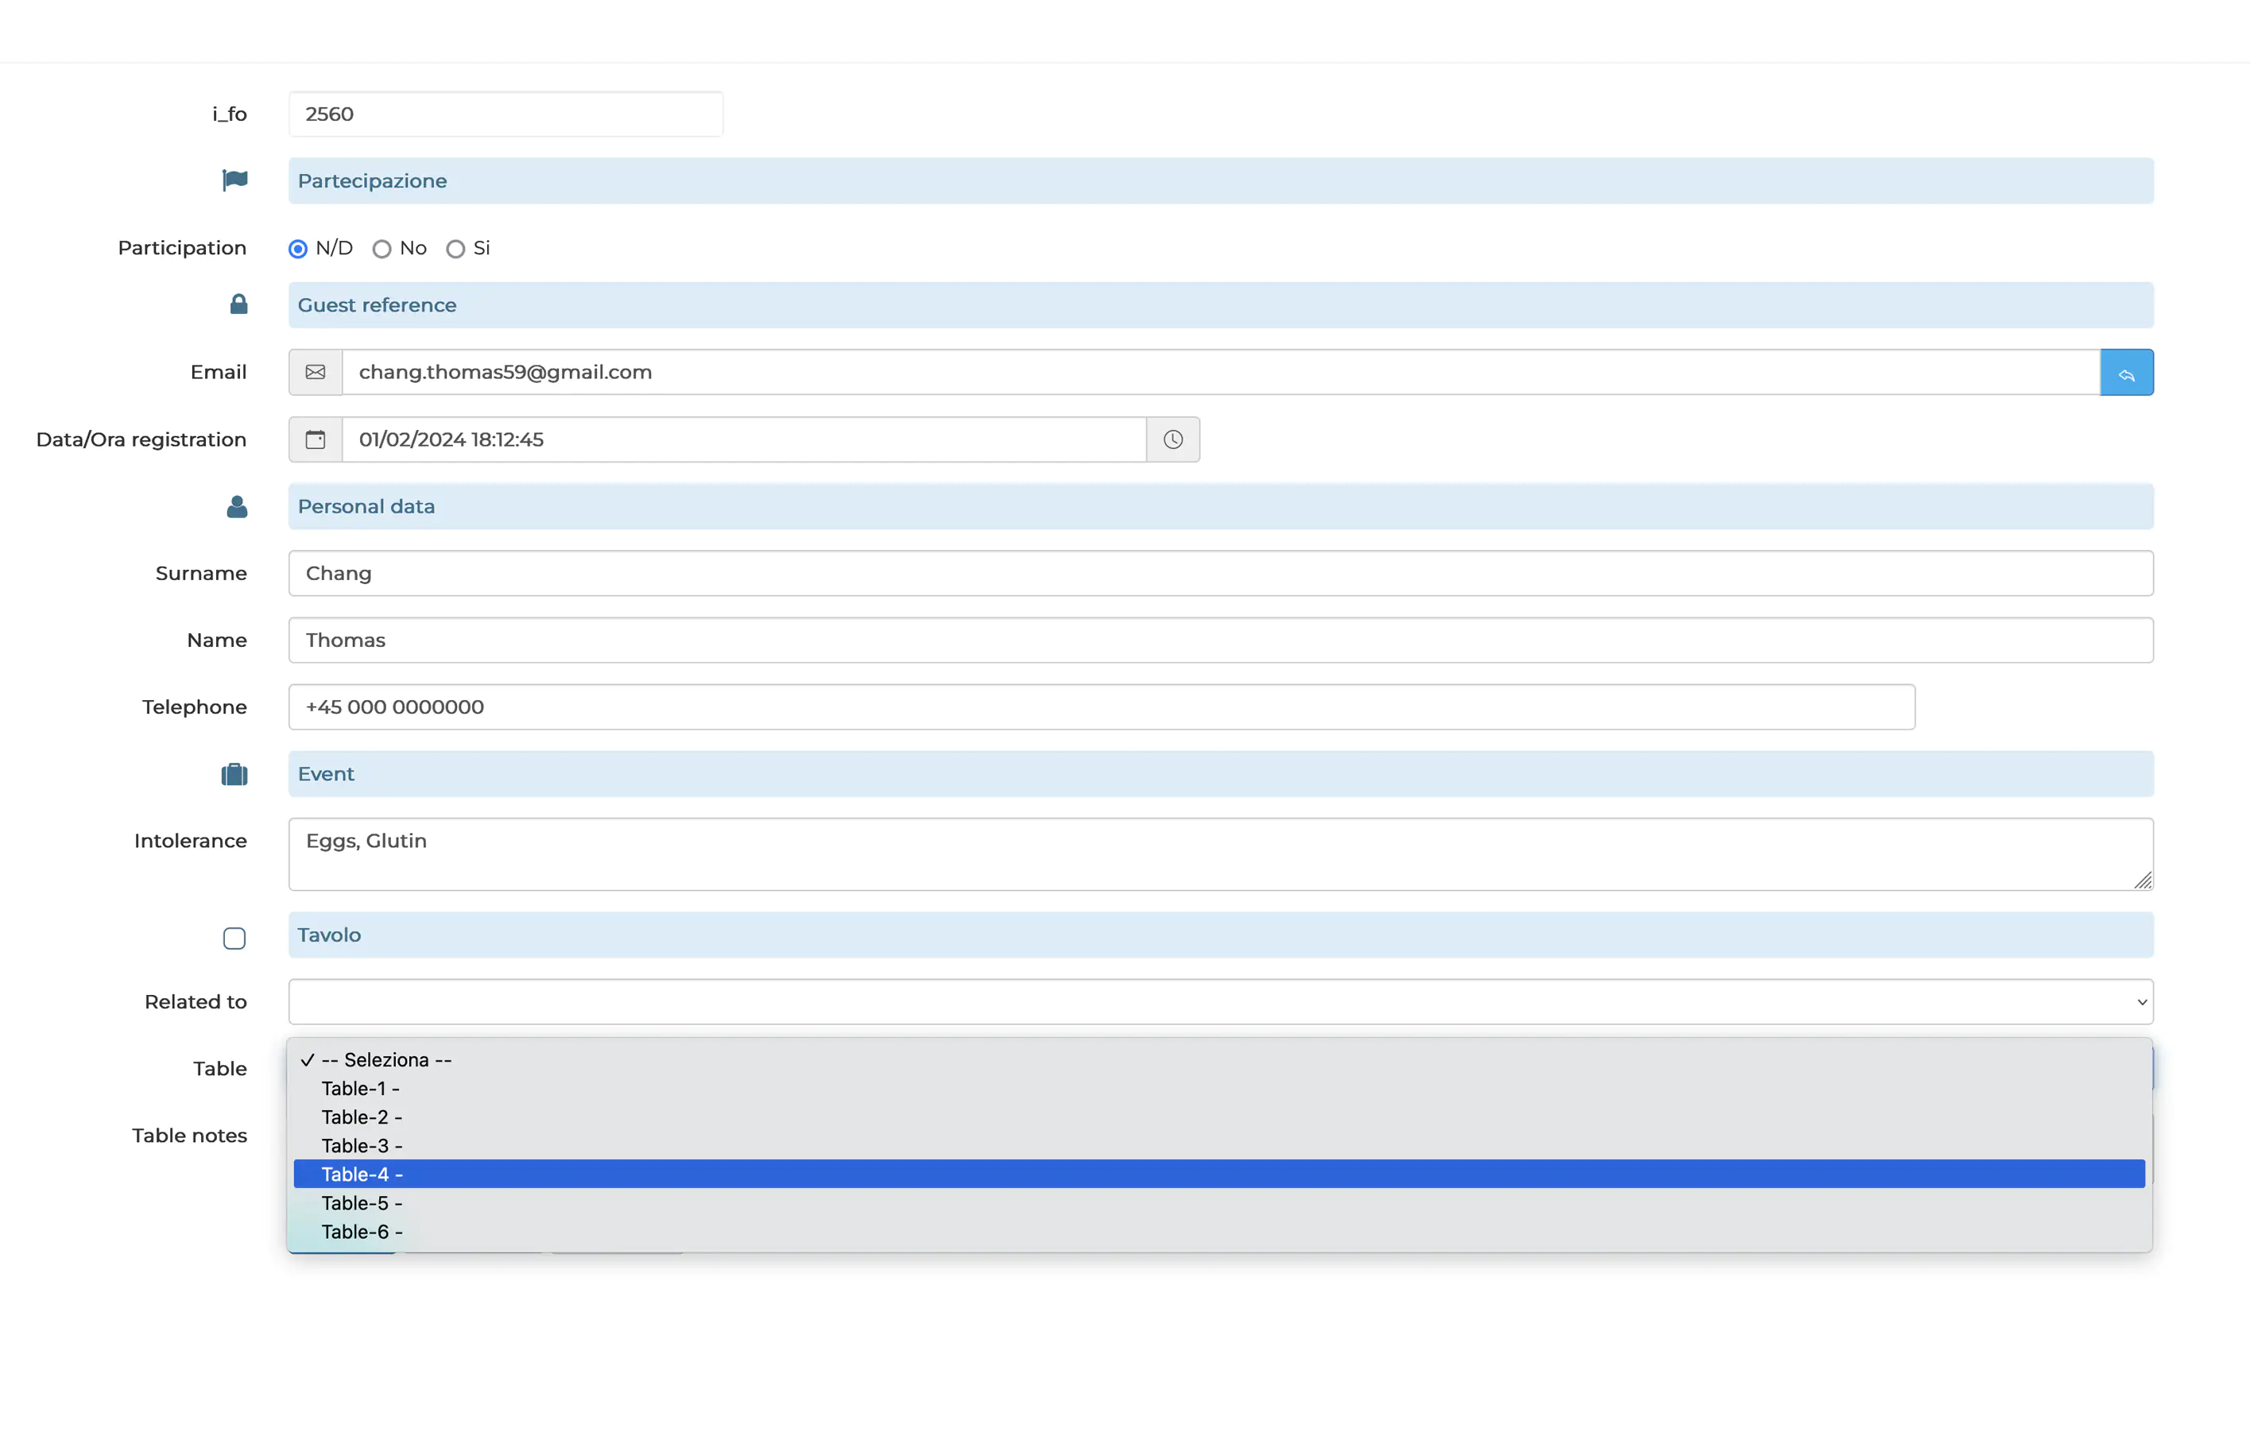Click the Email input field
This screenshot has width=2250, height=1432.
coord(1222,373)
